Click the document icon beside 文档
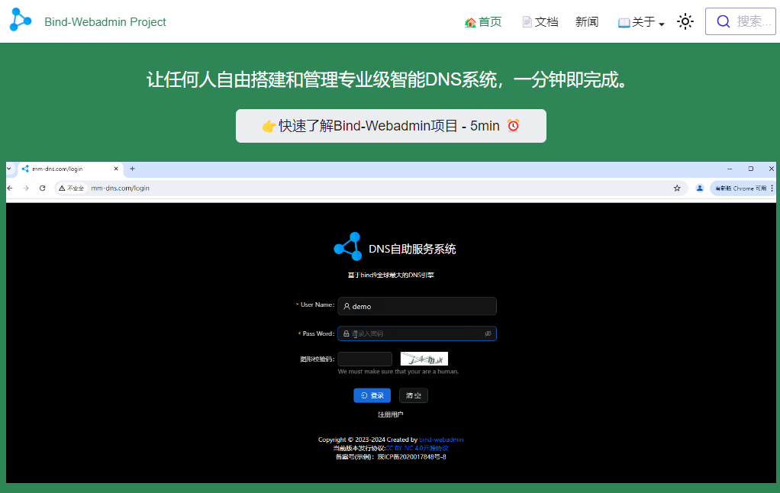Image resolution: width=780 pixels, height=493 pixels. tap(527, 22)
